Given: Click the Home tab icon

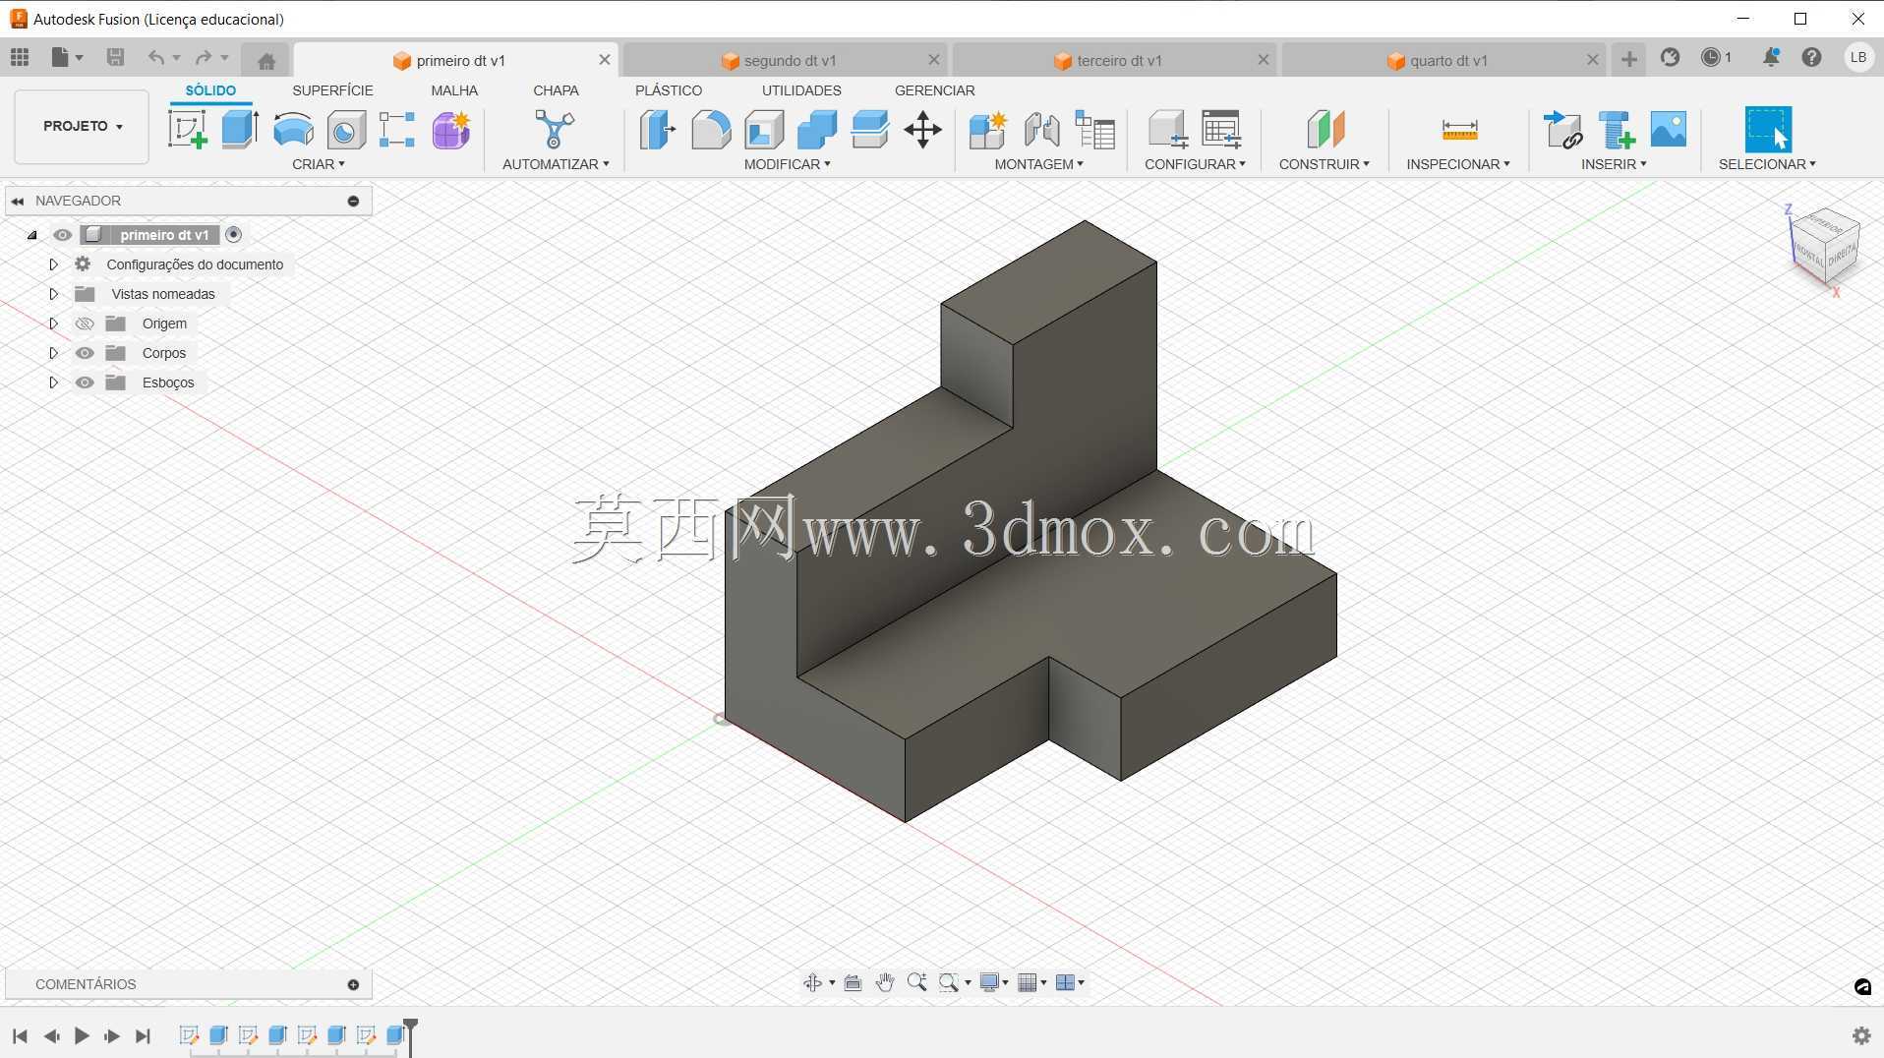Looking at the screenshot, I should point(266,61).
